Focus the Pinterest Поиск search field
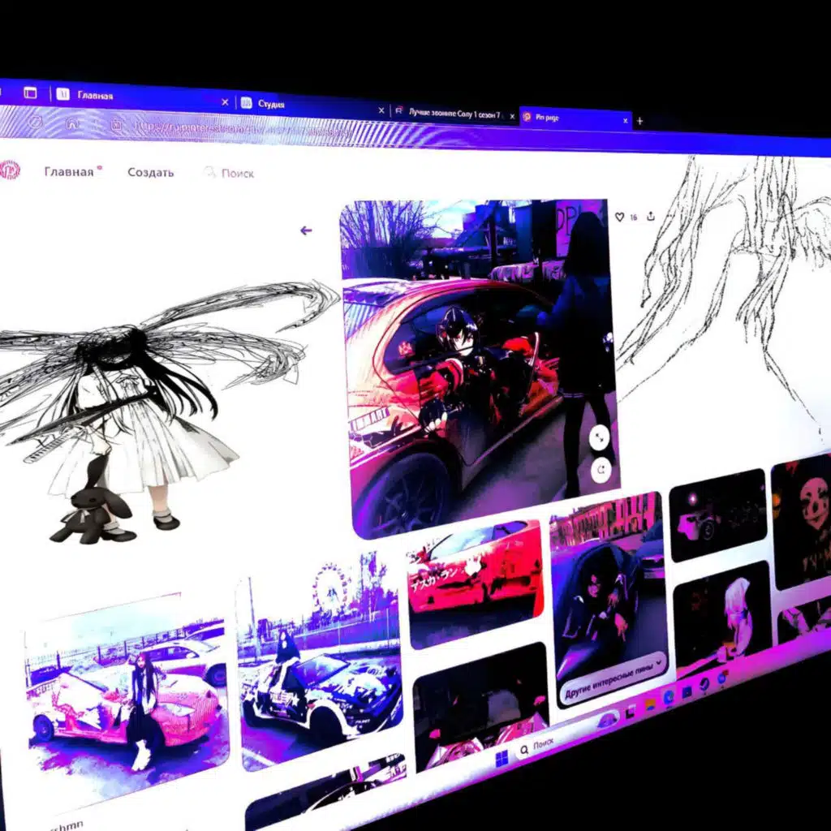831x831 pixels. pos(229,173)
